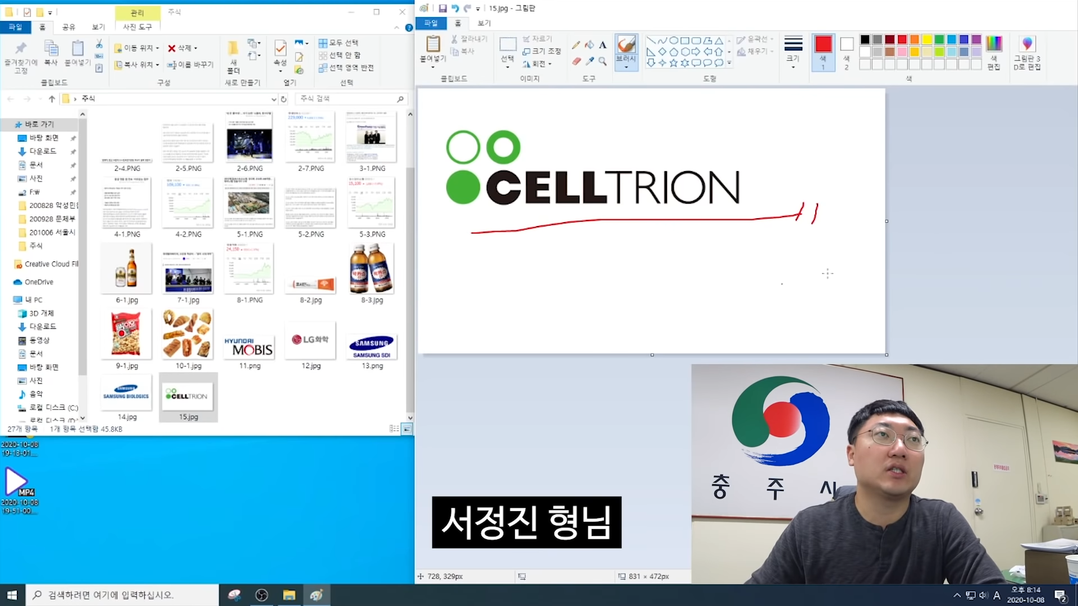Open the Delete (삭제) dropdown arrow
1078x606 pixels.
[x=195, y=48]
